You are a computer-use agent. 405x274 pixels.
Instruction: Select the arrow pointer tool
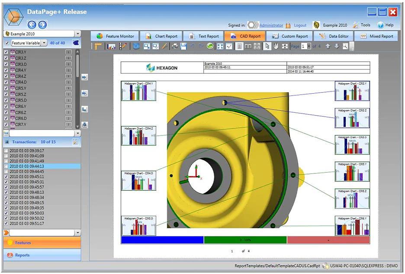coord(267,46)
